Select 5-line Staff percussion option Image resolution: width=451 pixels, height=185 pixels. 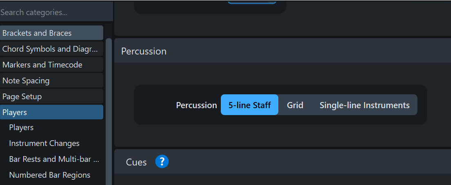249,105
